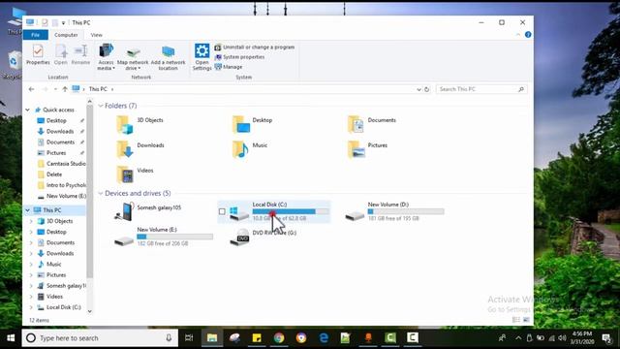Image resolution: width=620 pixels, height=349 pixels.
Task: Open Google Chrome from the taskbar
Action: pos(279,338)
